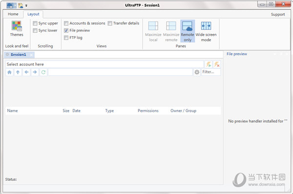
Task: Select the Session1 tab
Action: click(x=19, y=55)
